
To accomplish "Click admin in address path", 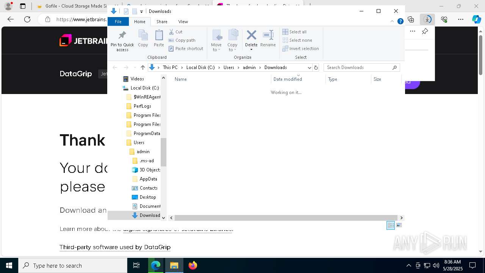I will (249, 67).
